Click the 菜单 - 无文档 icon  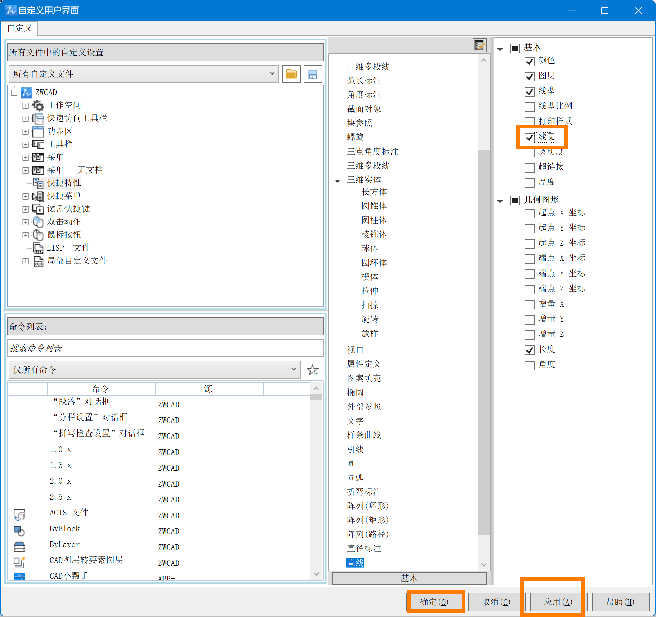38,170
